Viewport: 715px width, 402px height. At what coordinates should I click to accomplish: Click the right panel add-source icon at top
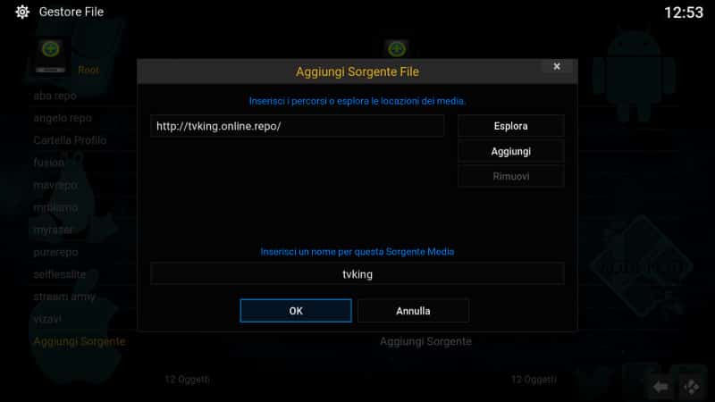[x=396, y=49]
